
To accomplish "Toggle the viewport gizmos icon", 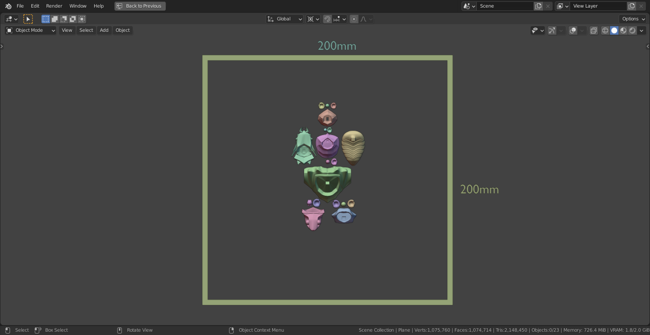I will coord(552,30).
